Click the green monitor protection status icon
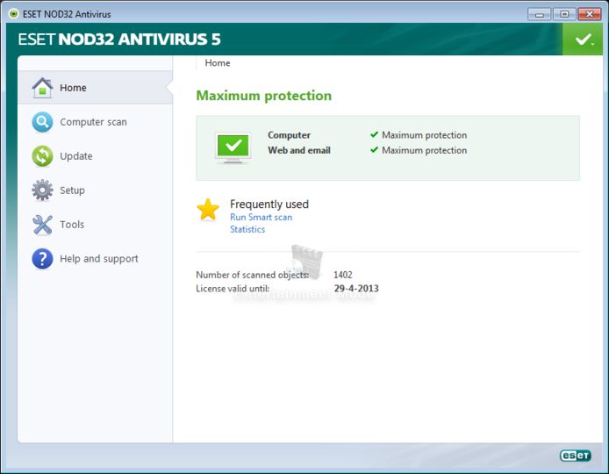Viewport: 609px width, 474px height. point(233,147)
